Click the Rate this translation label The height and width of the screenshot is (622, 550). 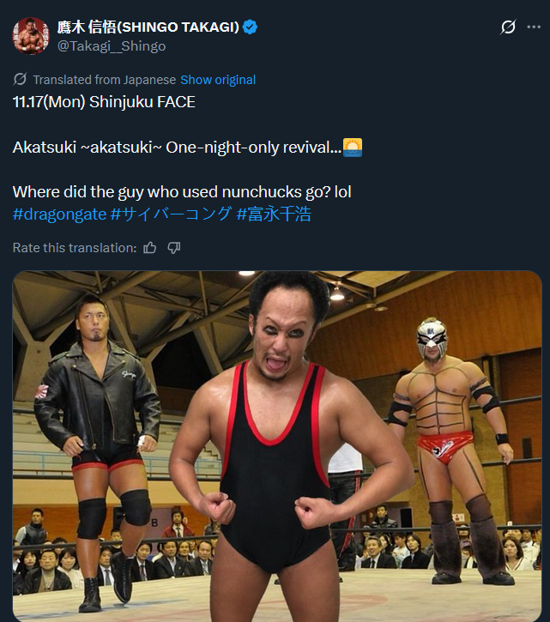(75, 248)
